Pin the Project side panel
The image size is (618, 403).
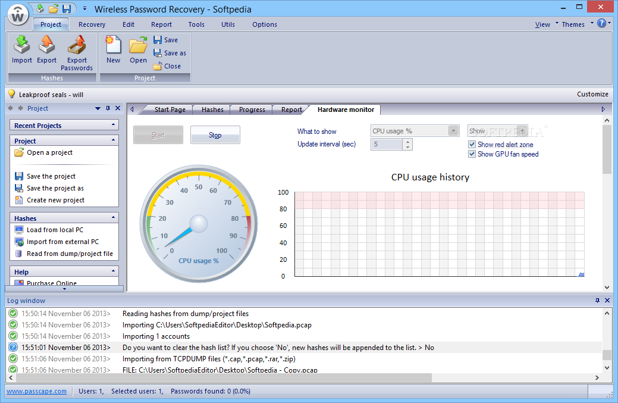(108, 108)
